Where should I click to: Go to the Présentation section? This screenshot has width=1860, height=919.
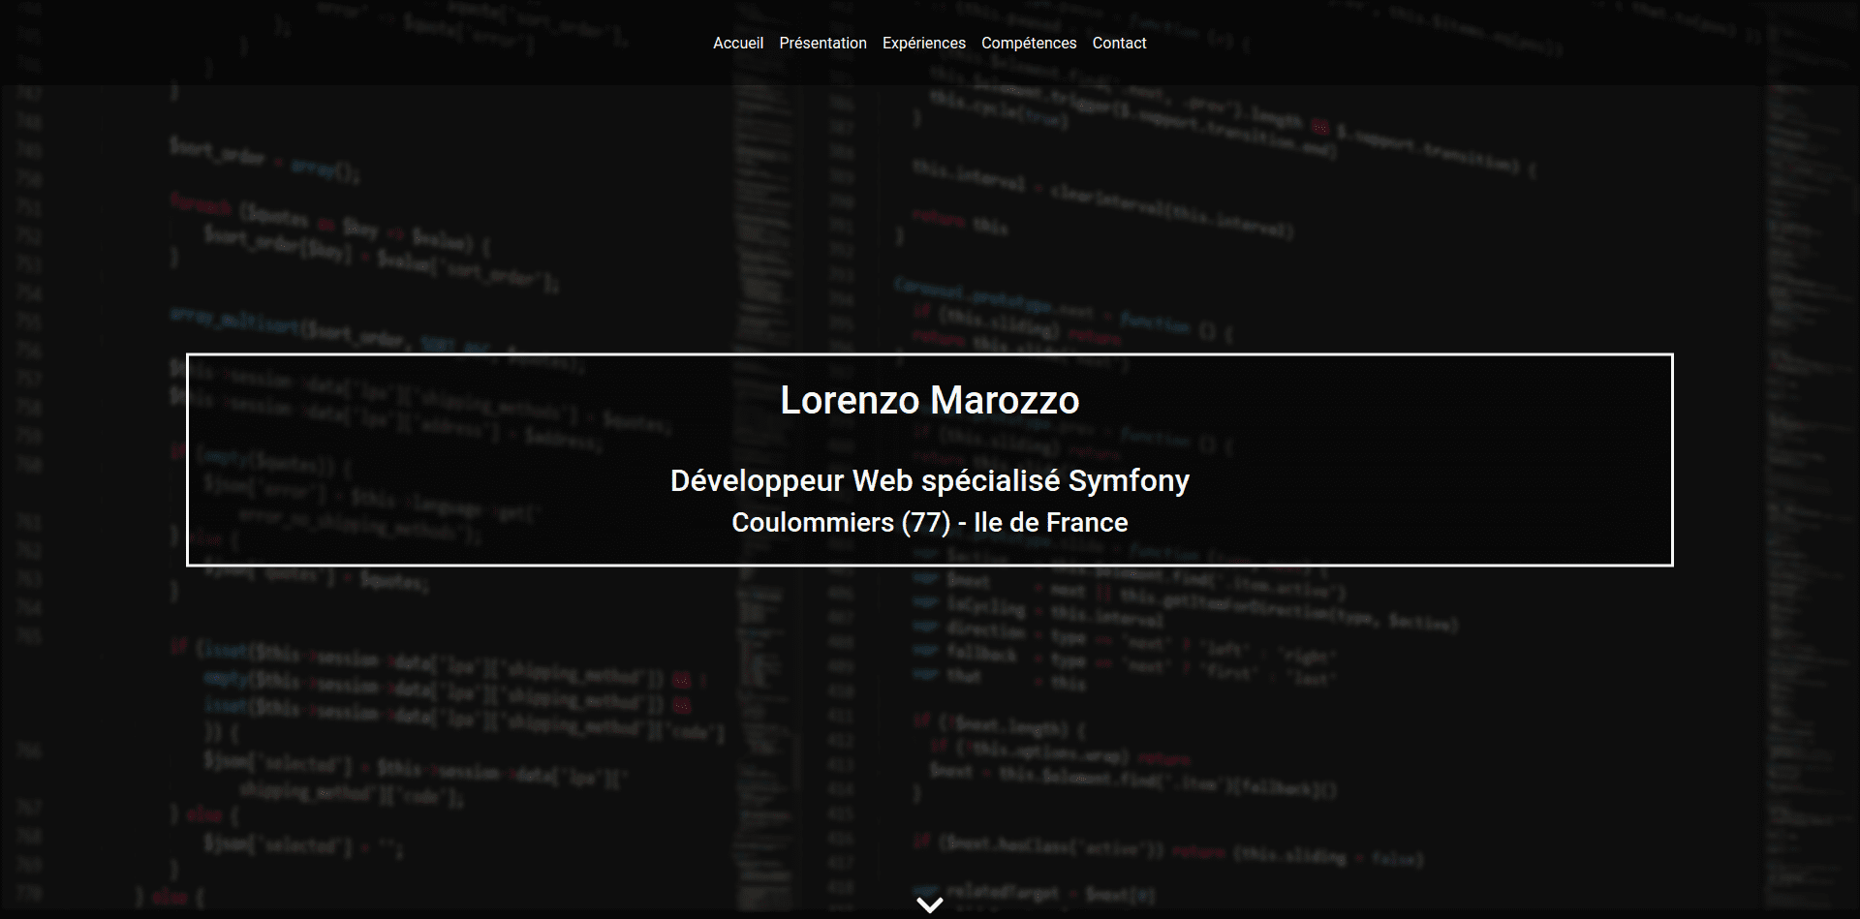[822, 43]
